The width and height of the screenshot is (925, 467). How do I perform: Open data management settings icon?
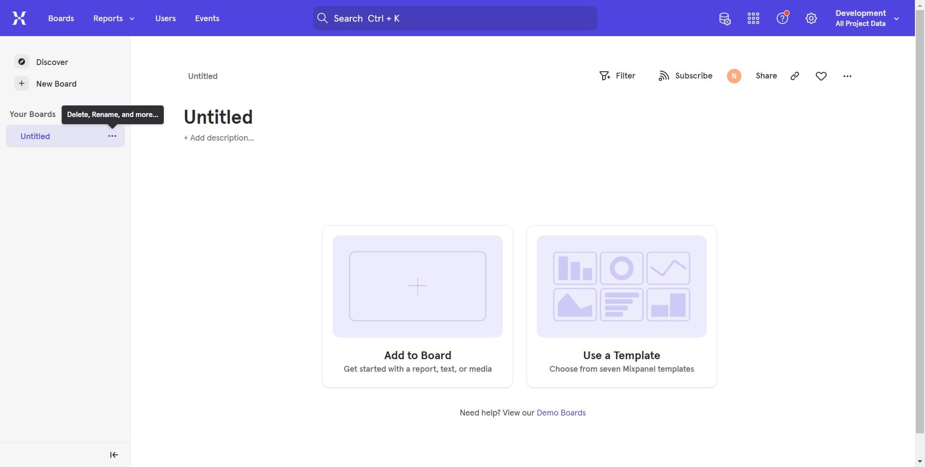(x=725, y=18)
